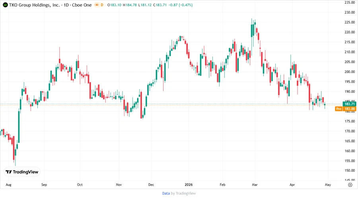
Task: Click the 150.00 price axis label
Action: tap(350, 171)
